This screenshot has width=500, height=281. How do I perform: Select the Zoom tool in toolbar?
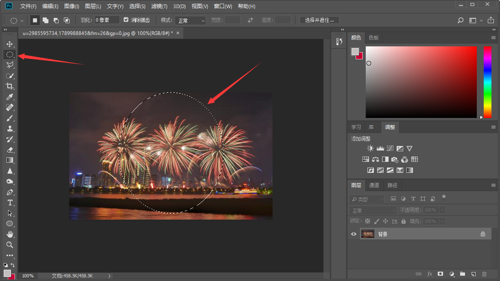click(10, 245)
